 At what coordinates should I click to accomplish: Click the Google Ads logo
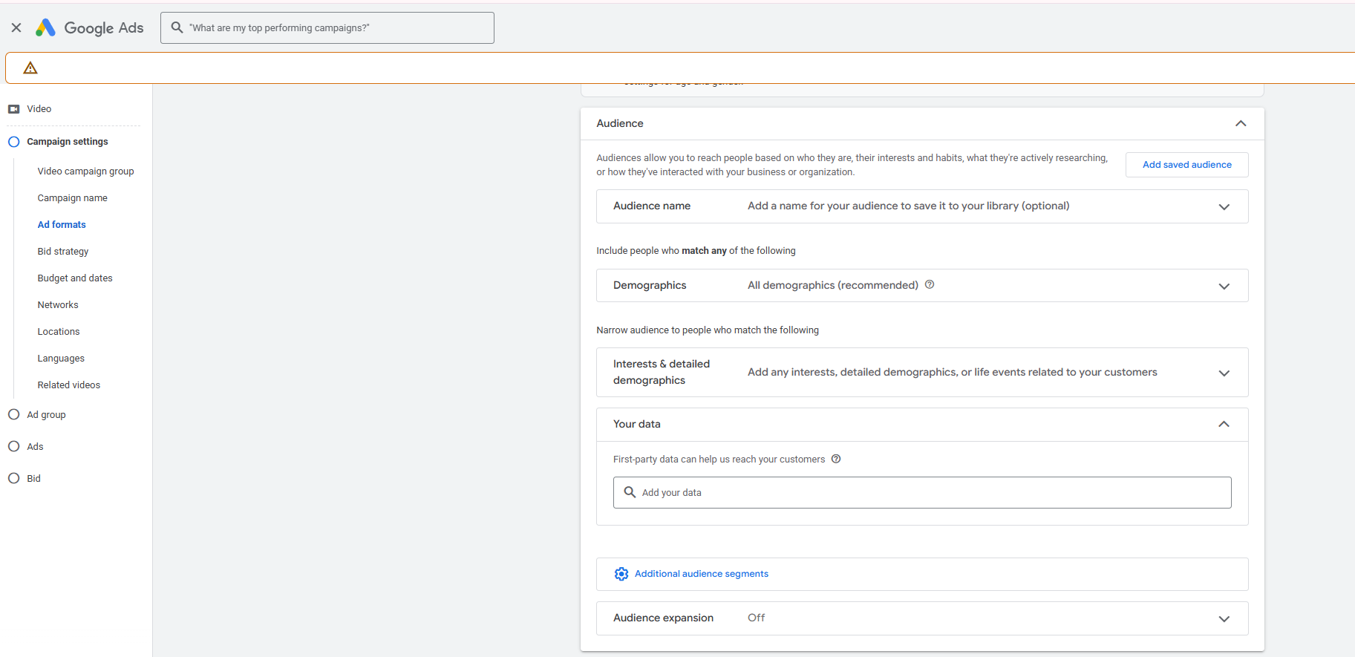point(89,27)
